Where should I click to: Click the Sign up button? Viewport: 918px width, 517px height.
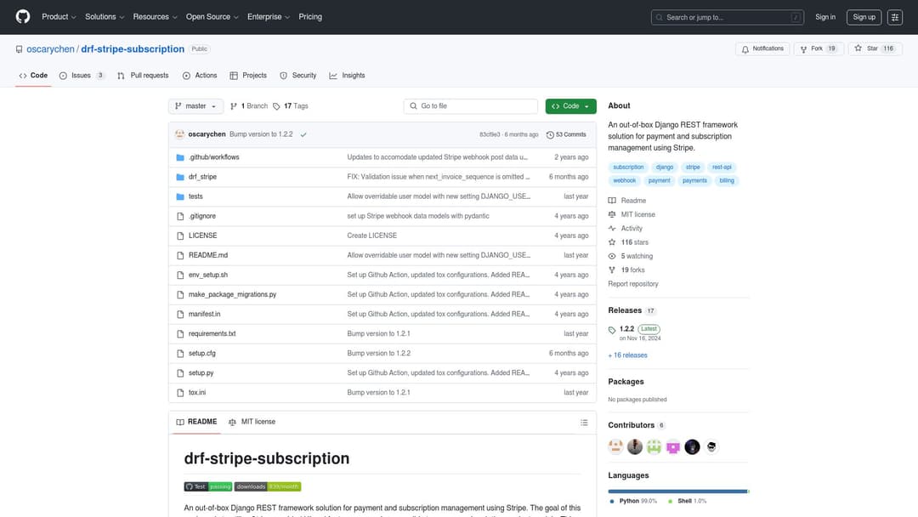coord(864,17)
